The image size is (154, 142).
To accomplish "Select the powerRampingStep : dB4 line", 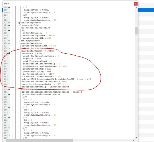I will coord(37,71).
